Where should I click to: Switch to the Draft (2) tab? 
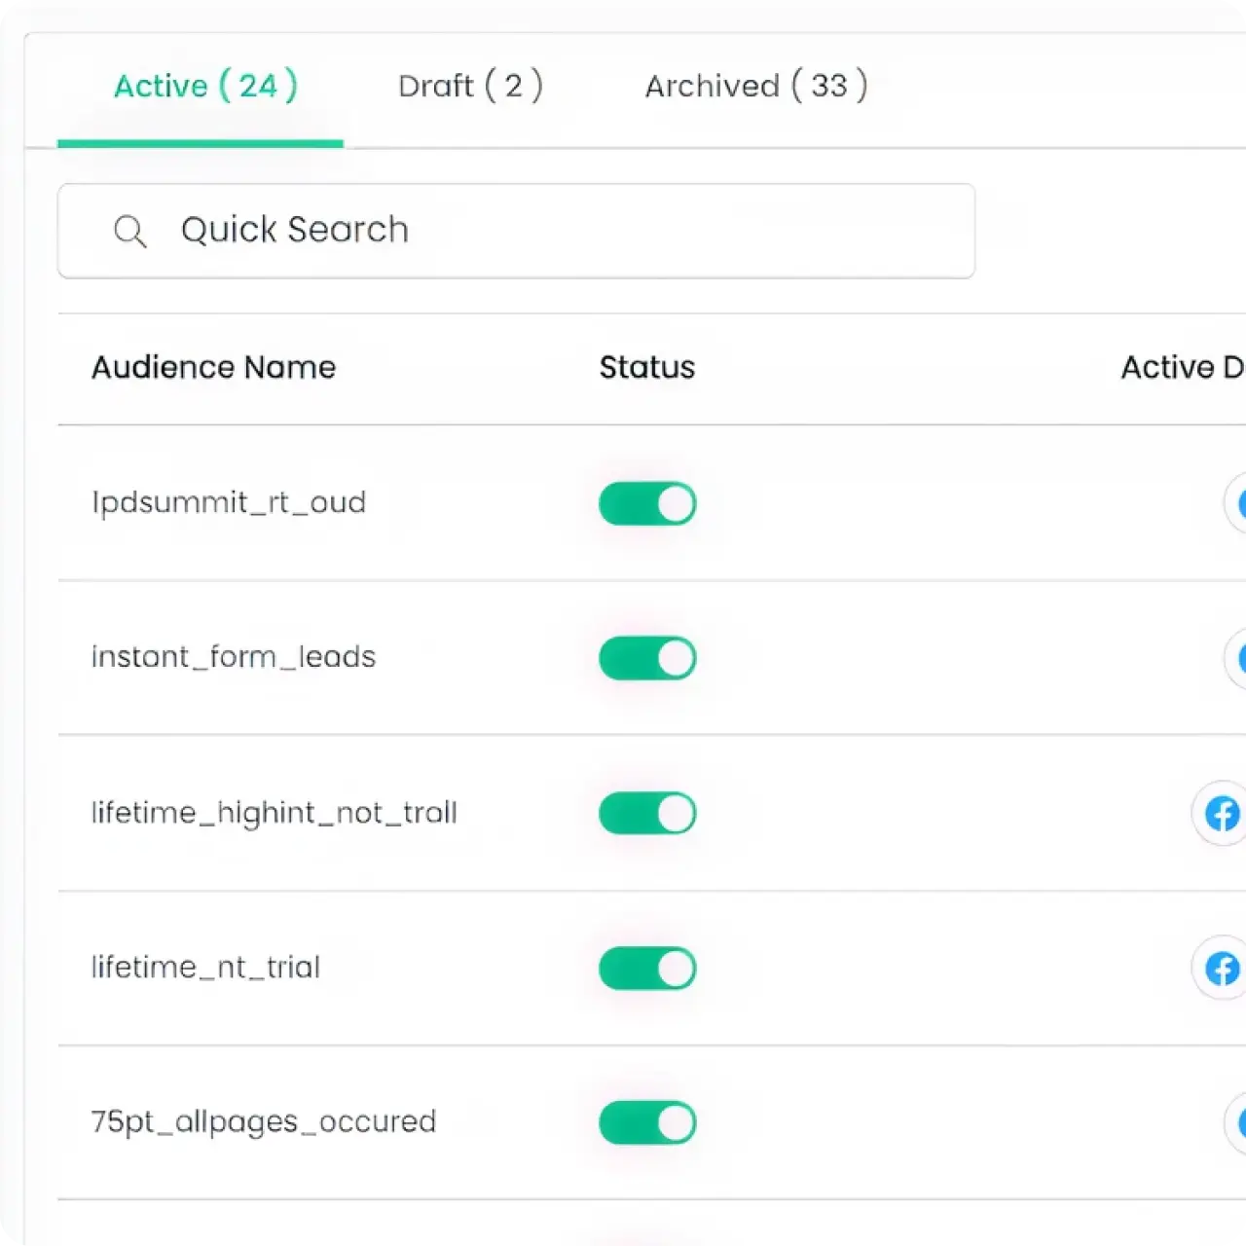[x=470, y=86]
